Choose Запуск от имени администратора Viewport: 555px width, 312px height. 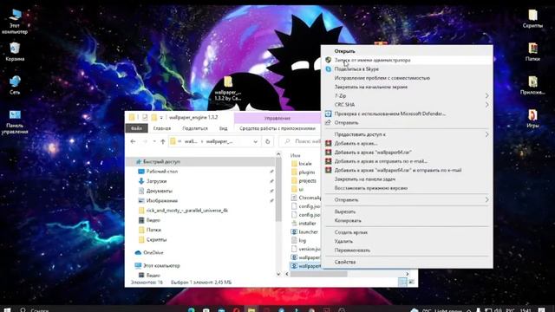tap(407, 60)
